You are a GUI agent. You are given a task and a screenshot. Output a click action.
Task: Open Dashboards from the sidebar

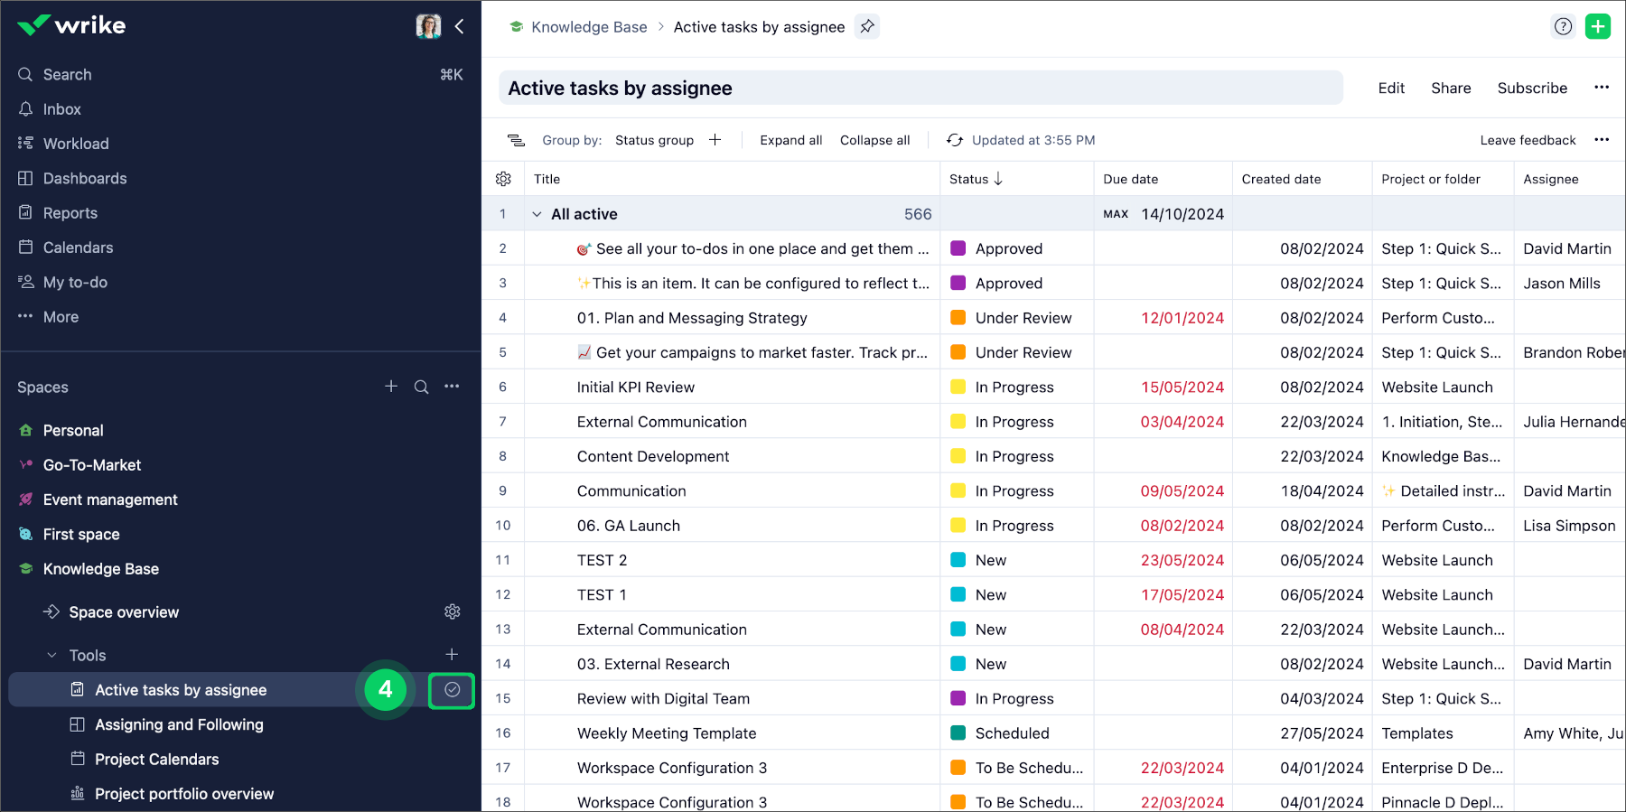(84, 179)
